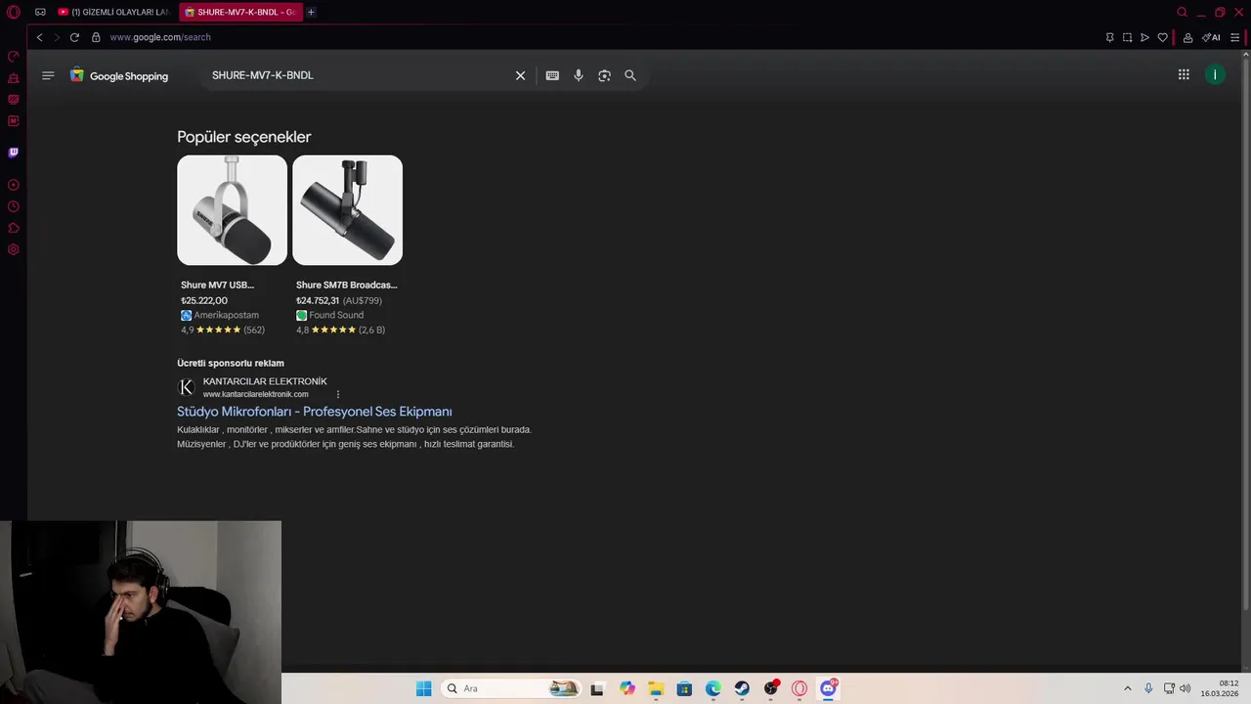This screenshot has width=1251, height=704.
Task: Show hidden system tray icons
Action: (x=1127, y=688)
